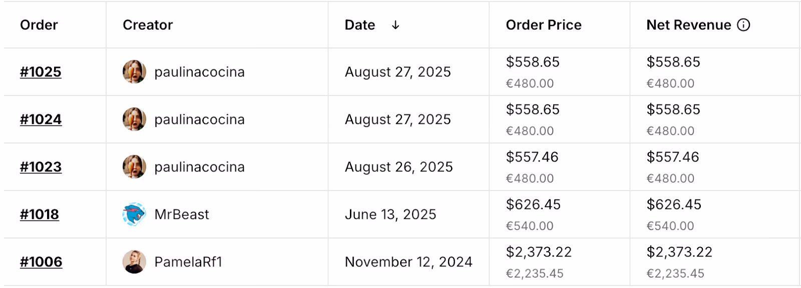Click paulinacocina avatar on order #1025

(x=134, y=72)
